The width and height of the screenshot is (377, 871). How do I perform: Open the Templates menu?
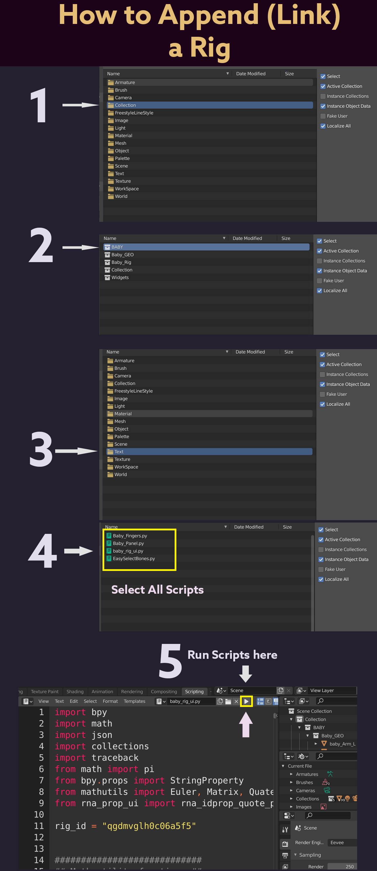[x=134, y=701]
